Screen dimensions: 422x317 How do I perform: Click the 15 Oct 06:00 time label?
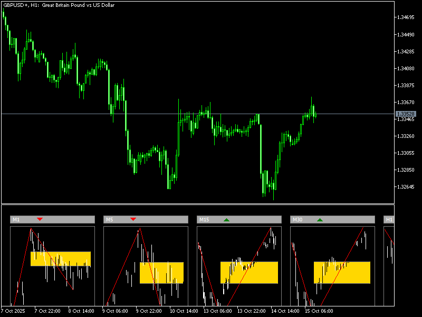click(315, 311)
